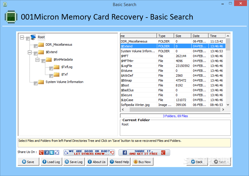Click the horizontal scroll left arrow
Image resolution: width=249 pixels, height=176 pixels.
coord(123,110)
